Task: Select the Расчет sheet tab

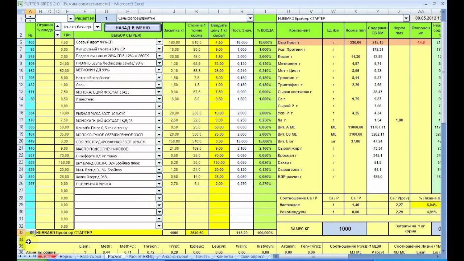Action: click(115, 256)
